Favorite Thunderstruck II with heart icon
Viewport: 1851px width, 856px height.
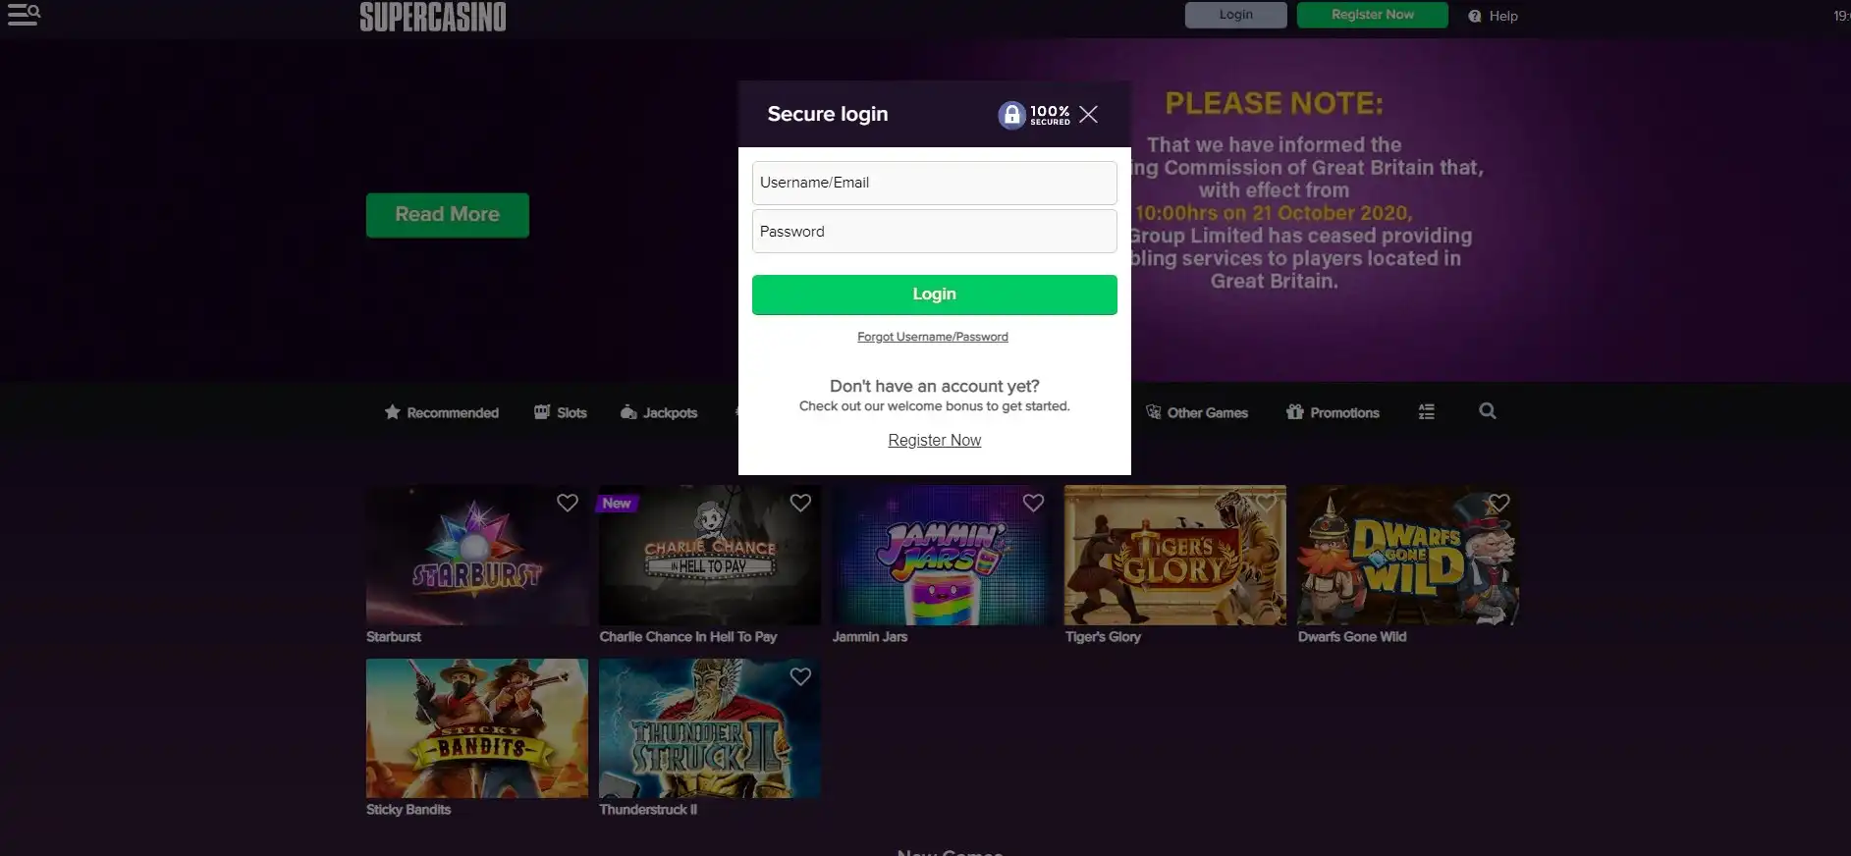point(800,676)
